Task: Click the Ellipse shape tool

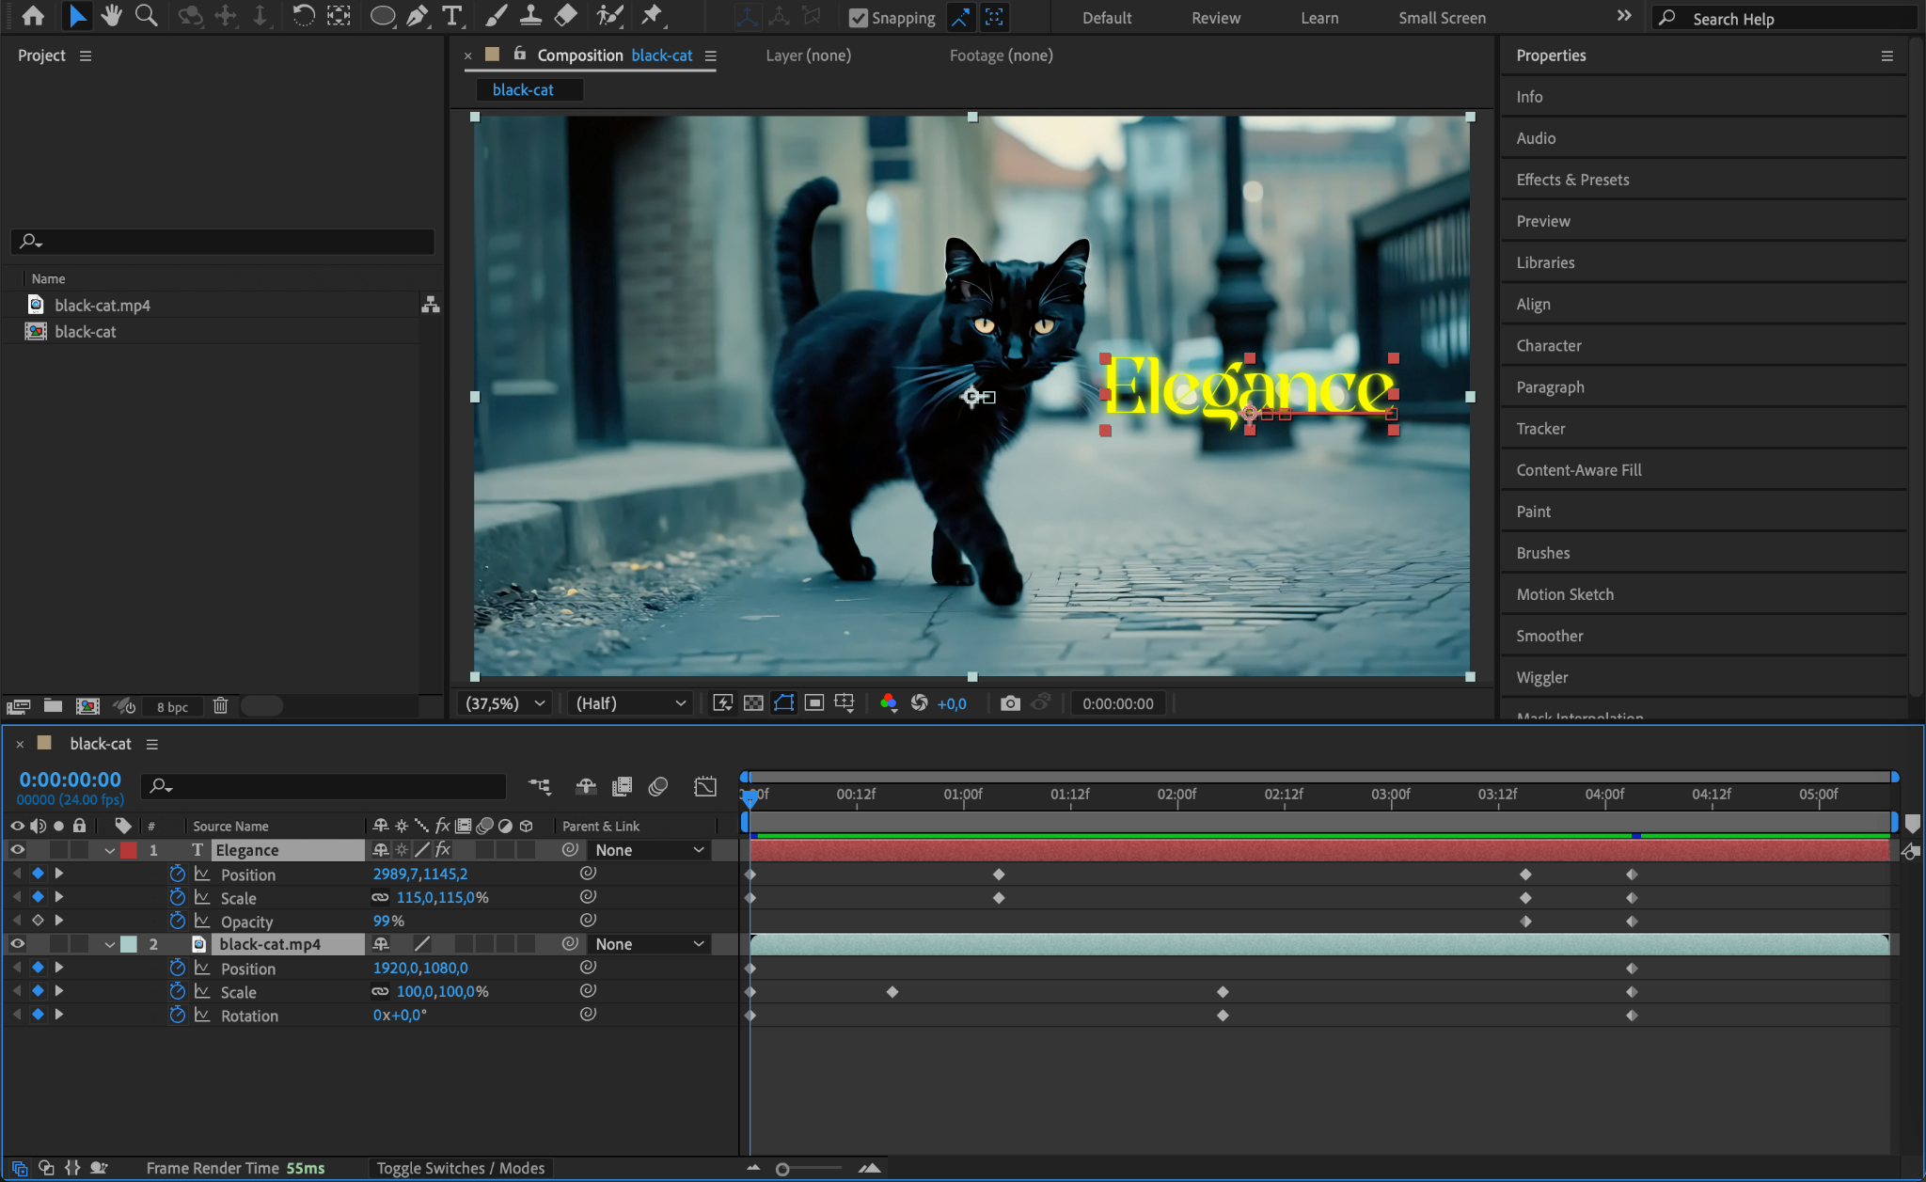Action: click(382, 16)
